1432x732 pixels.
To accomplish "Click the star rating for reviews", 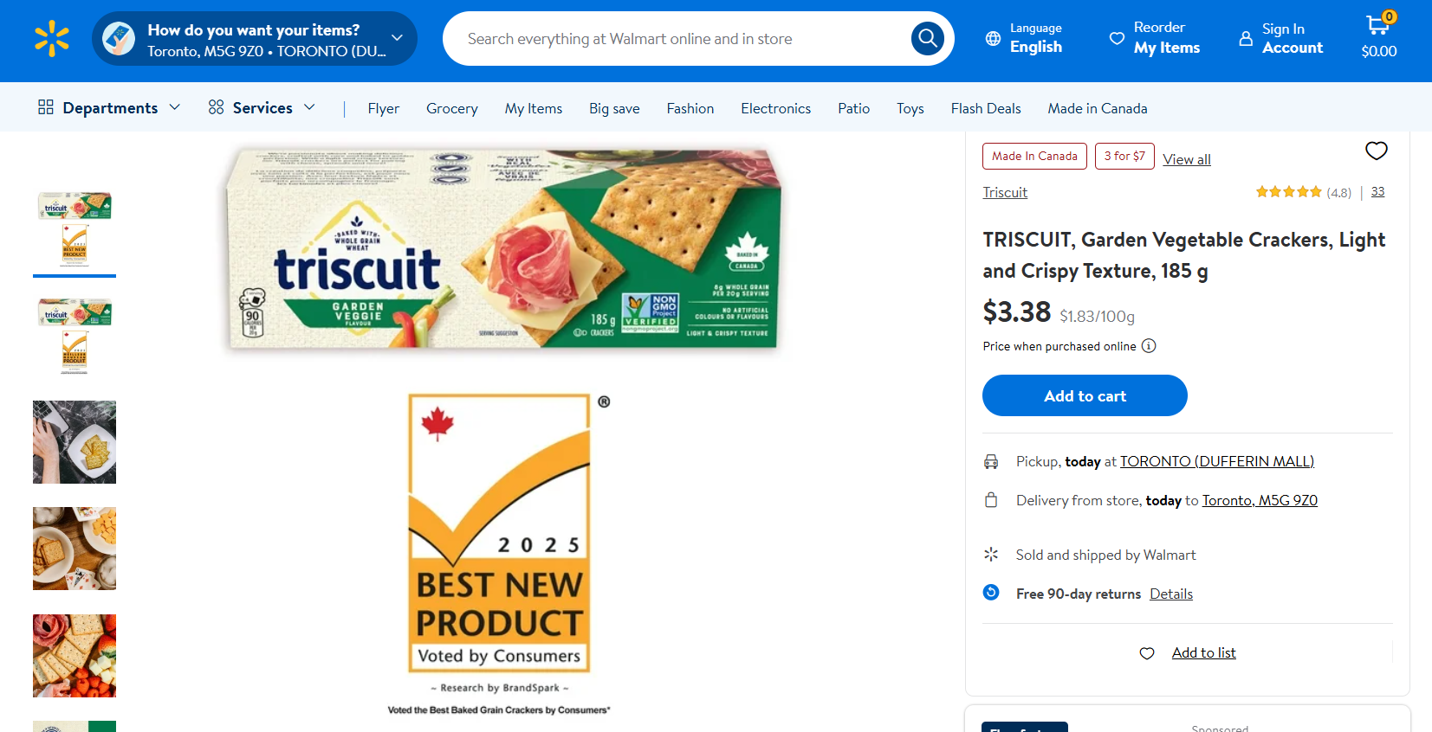I will (x=1288, y=192).
